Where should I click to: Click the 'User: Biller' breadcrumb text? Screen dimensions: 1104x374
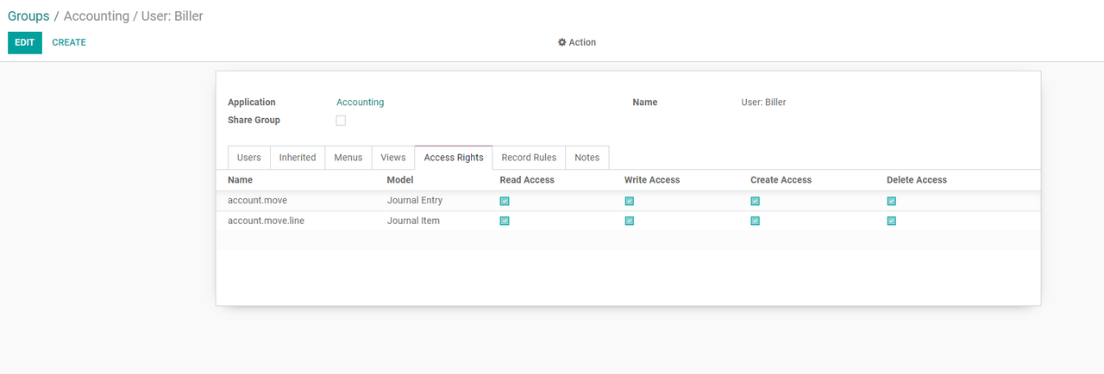pos(172,16)
